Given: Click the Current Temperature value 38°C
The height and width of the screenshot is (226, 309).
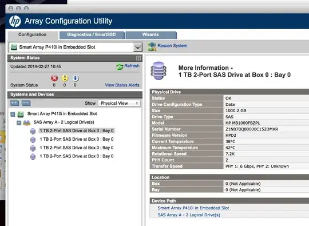Looking at the screenshot, I should tap(231, 141).
